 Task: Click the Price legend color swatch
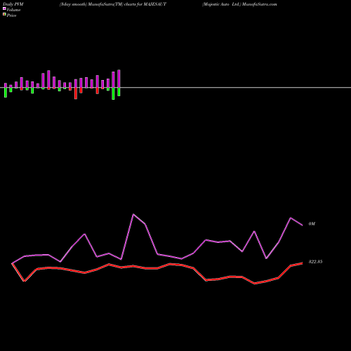tap(4, 14)
